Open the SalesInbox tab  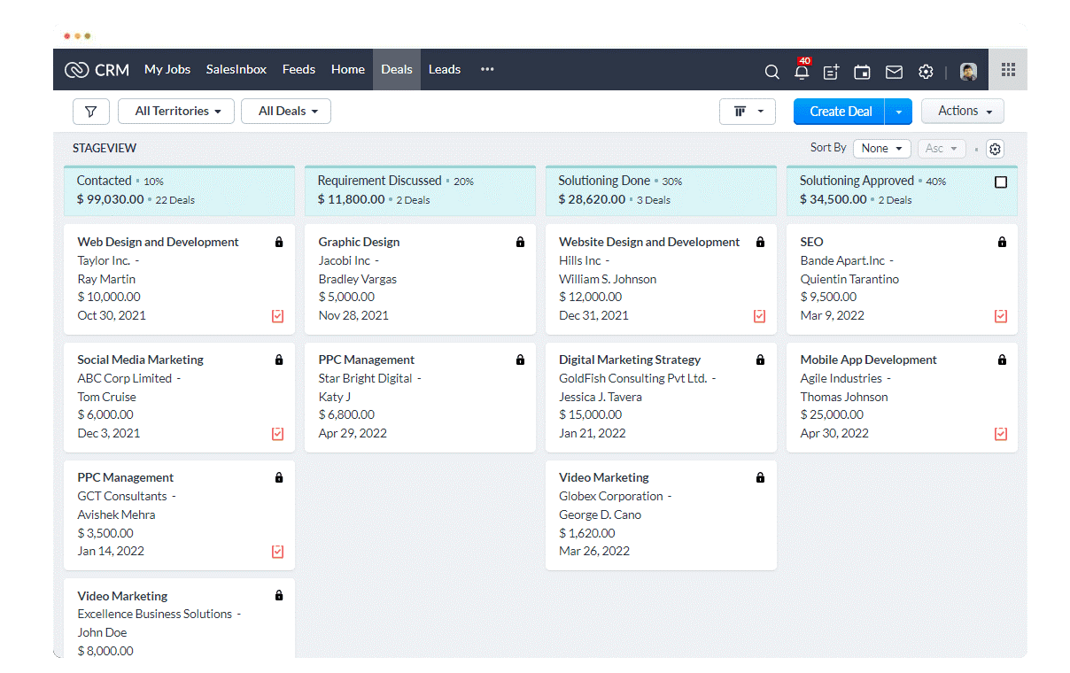(236, 69)
